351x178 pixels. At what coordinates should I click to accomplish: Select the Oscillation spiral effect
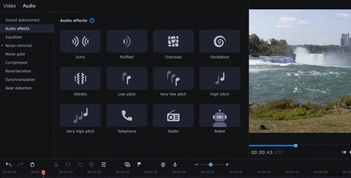click(x=220, y=41)
